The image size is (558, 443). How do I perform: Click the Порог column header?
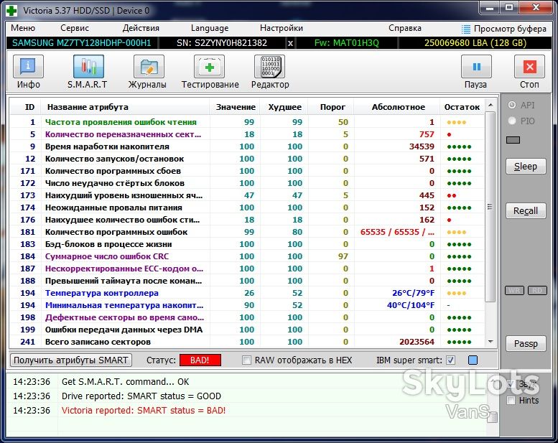pyautogui.click(x=333, y=107)
